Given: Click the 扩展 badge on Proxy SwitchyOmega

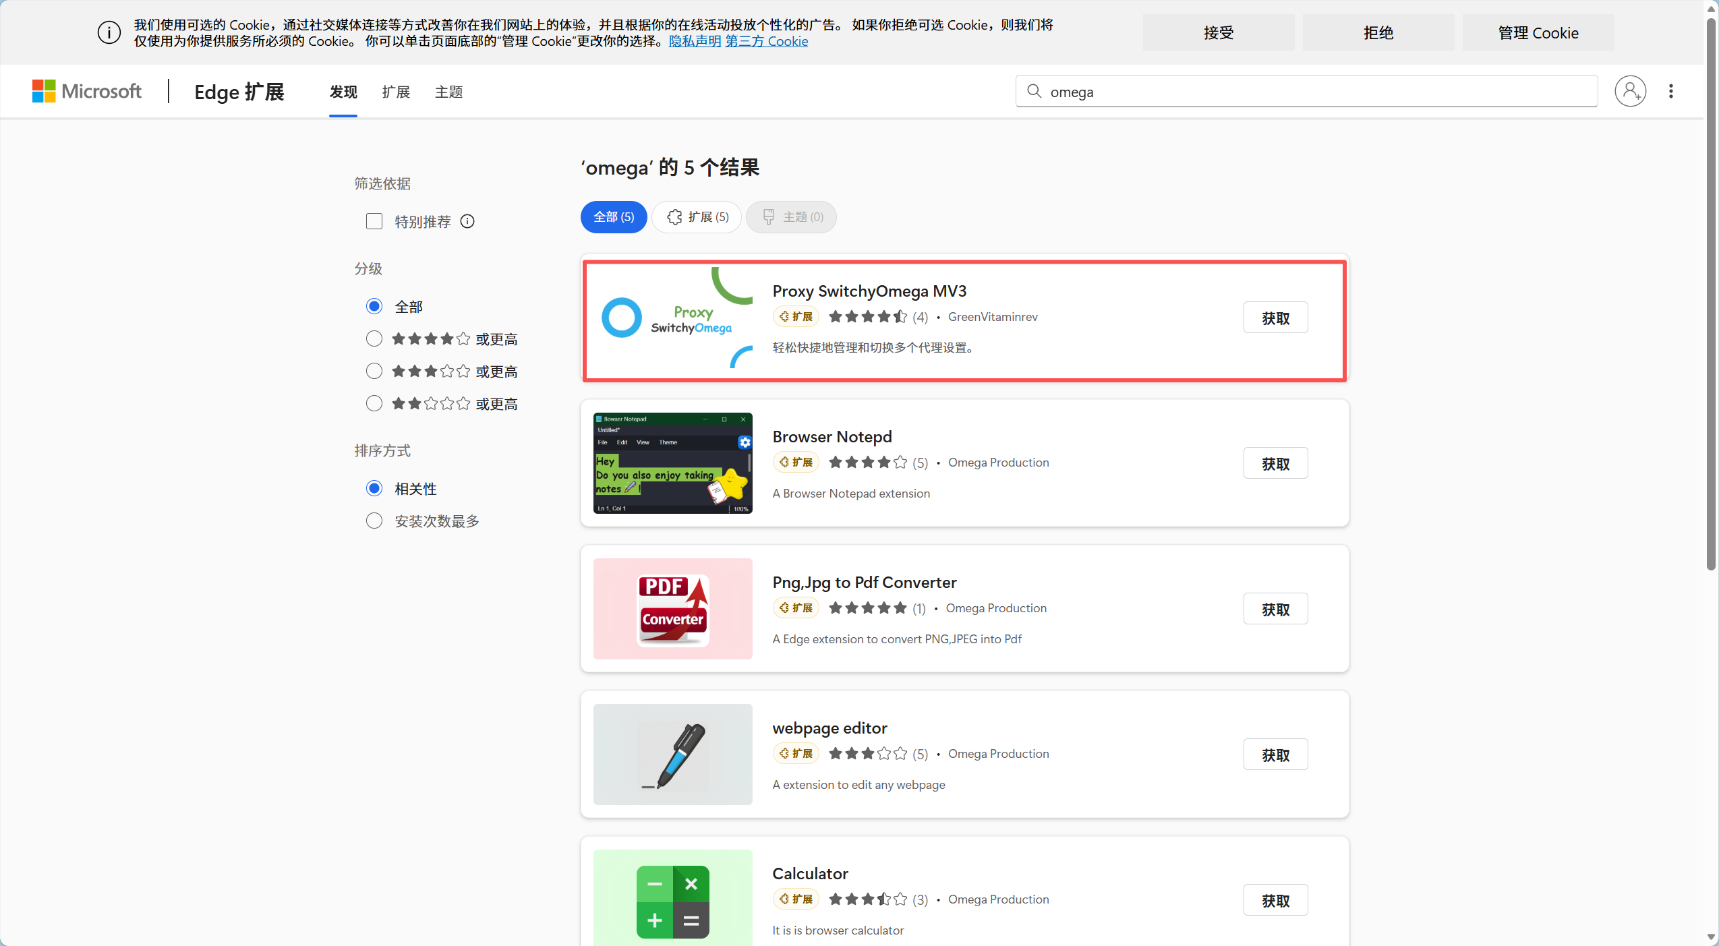Looking at the screenshot, I should 796,316.
